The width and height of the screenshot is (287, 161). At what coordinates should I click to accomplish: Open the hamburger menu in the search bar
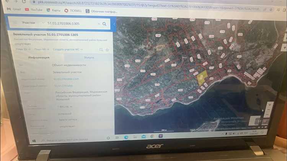point(15,23)
